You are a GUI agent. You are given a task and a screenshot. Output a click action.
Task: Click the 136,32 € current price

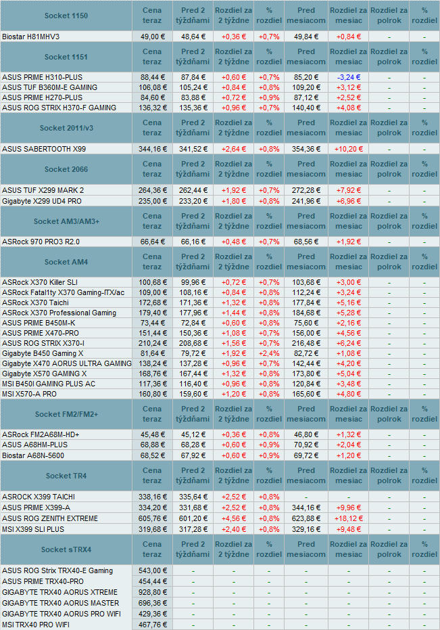tap(152, 108)
